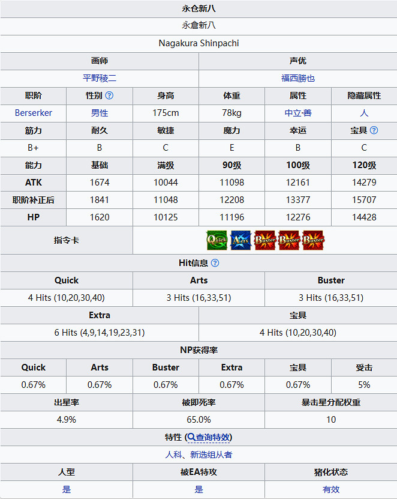Click the 120级 ATK value 14279
Viewport: 397px width, 499px height.
364,183
